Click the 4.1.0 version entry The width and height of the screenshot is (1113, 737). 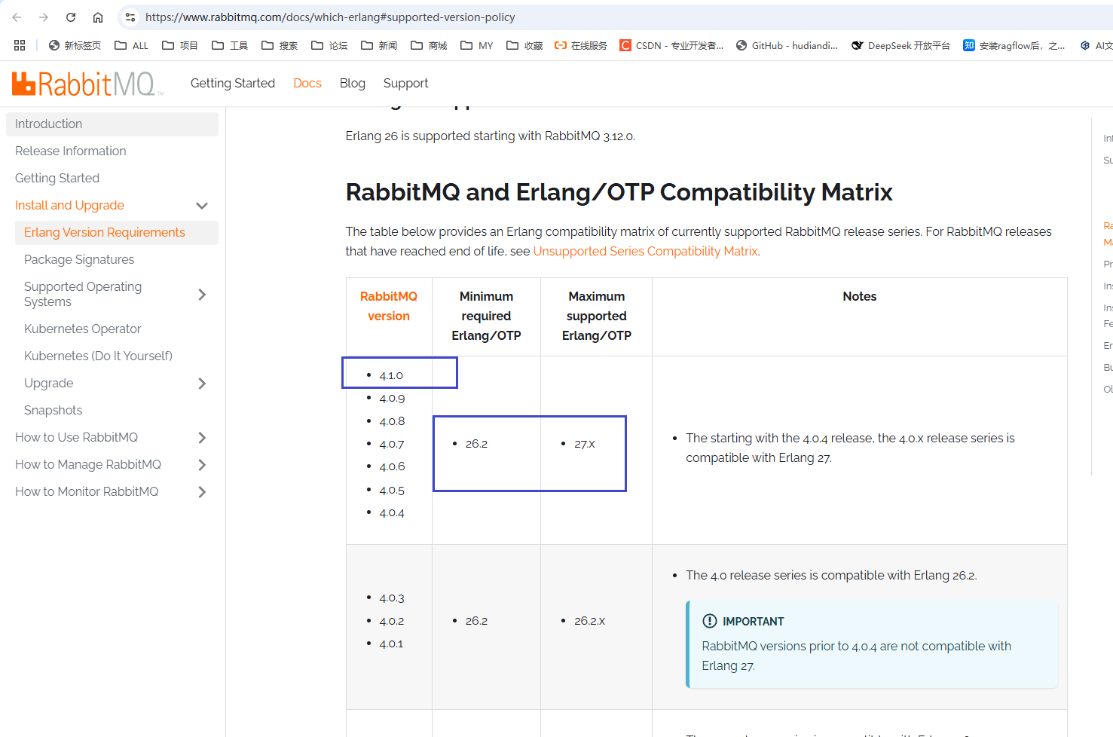click(x=391, y=375)
